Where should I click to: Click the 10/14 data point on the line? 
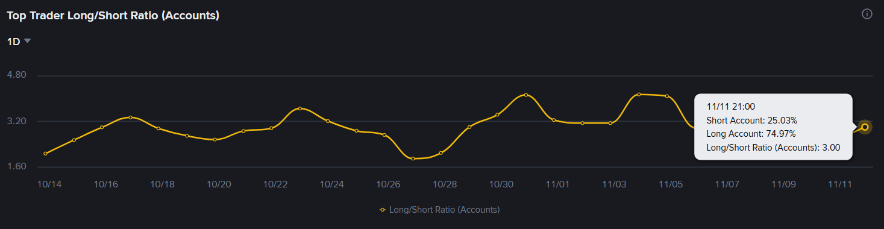[x=46, y=154]
